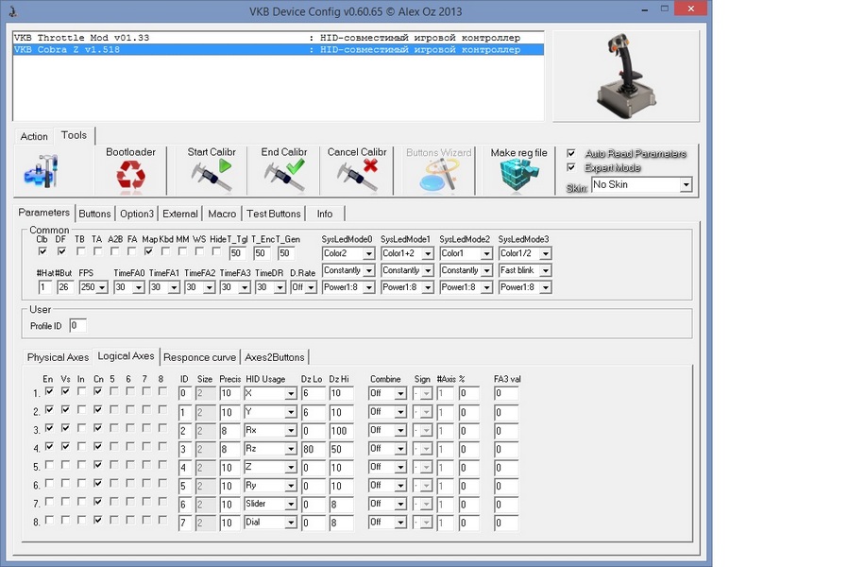Screen dimensions: 848x567
Task: Switch to the Test Buttons tab
Action: [x=274, y=214]
